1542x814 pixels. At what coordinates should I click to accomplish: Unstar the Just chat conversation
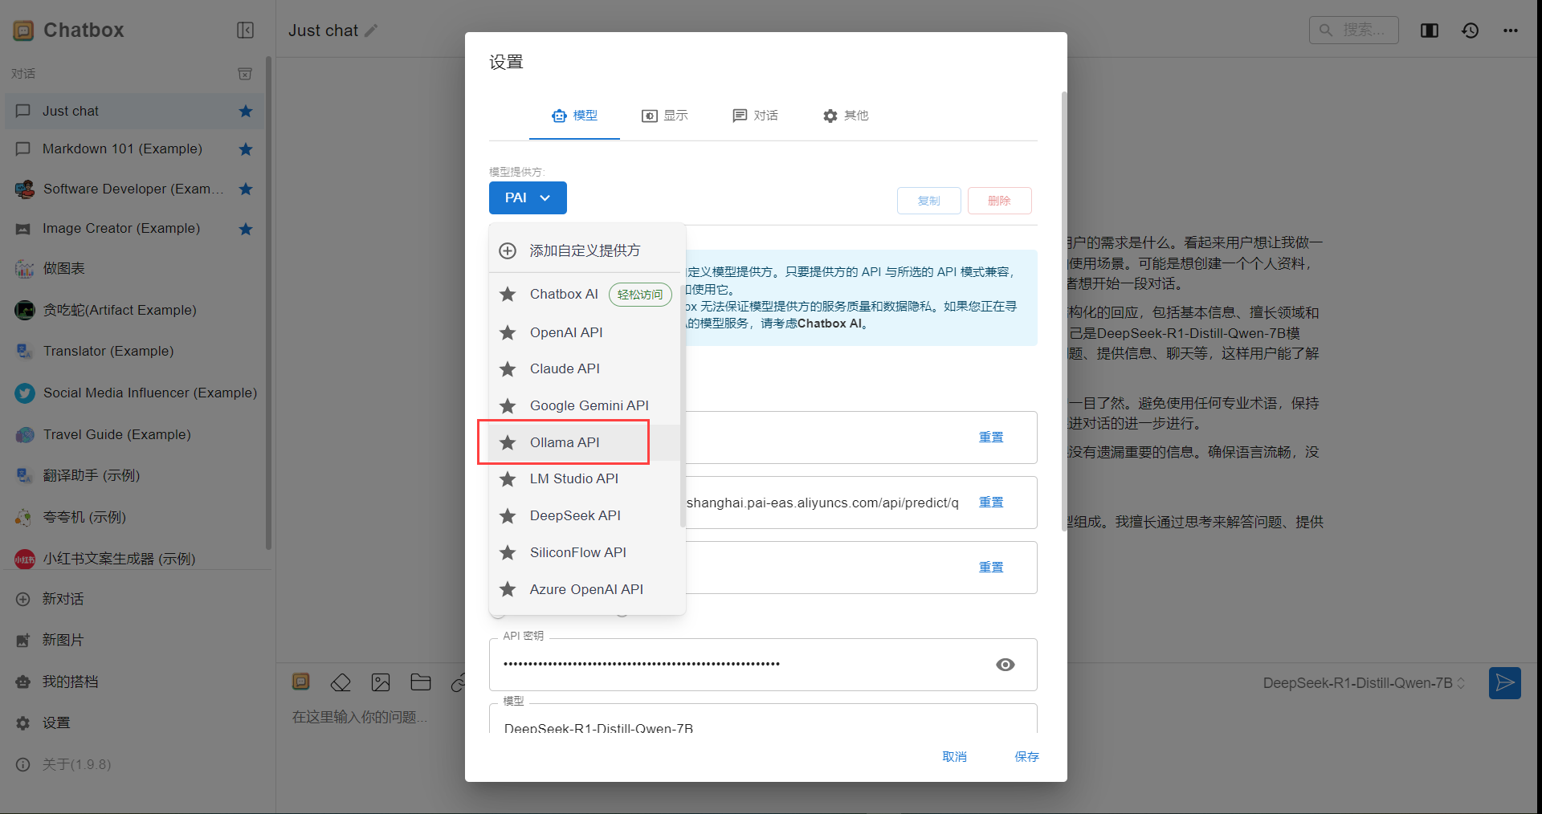point(246,111)
